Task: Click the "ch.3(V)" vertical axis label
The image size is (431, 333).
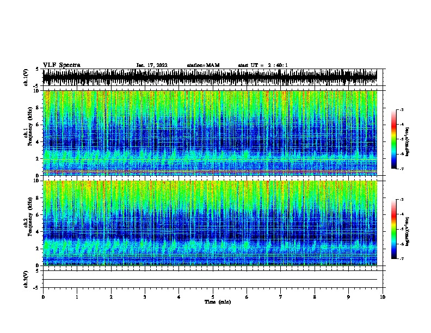Action: click(26, 279)
